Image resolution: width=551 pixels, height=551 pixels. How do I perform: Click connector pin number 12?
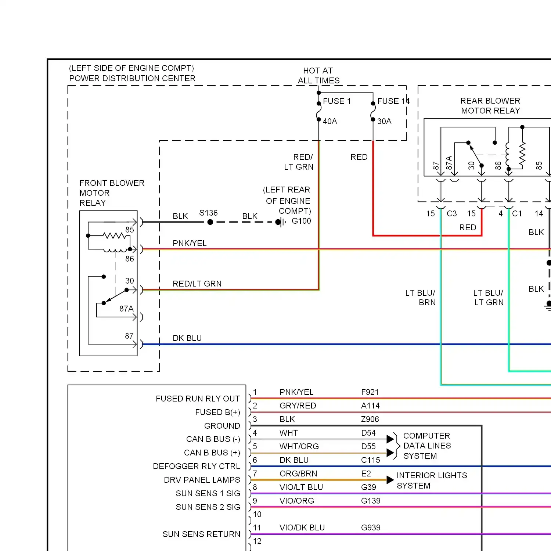[257, 541]
